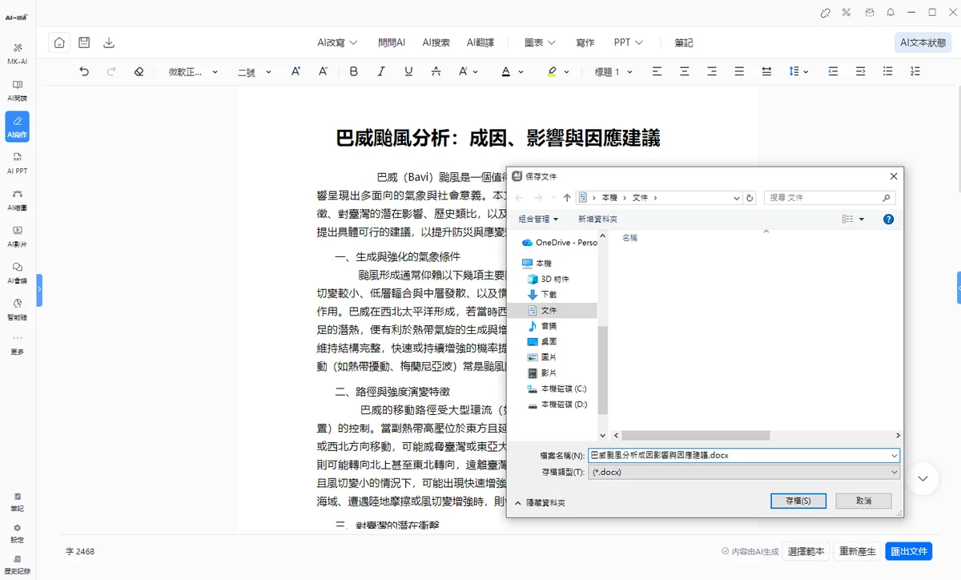Screen dimensions: 961x580
Task: Open the heading style 標題 1 dropdown
Action: [x=613, y=72]
